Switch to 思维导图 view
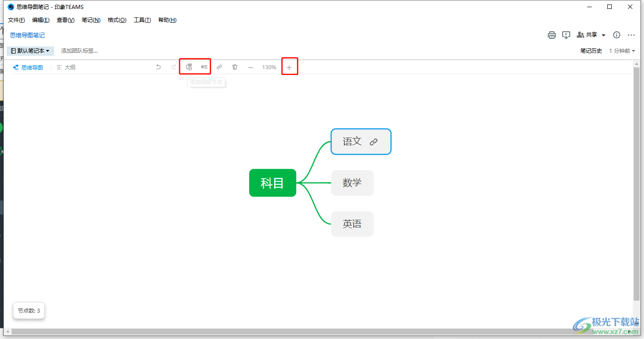644x339 pixels. click(x=28, y=67)
